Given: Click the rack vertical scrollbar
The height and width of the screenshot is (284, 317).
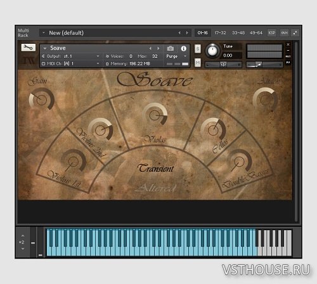Looking at the screenshot, I should click(296, 131).
